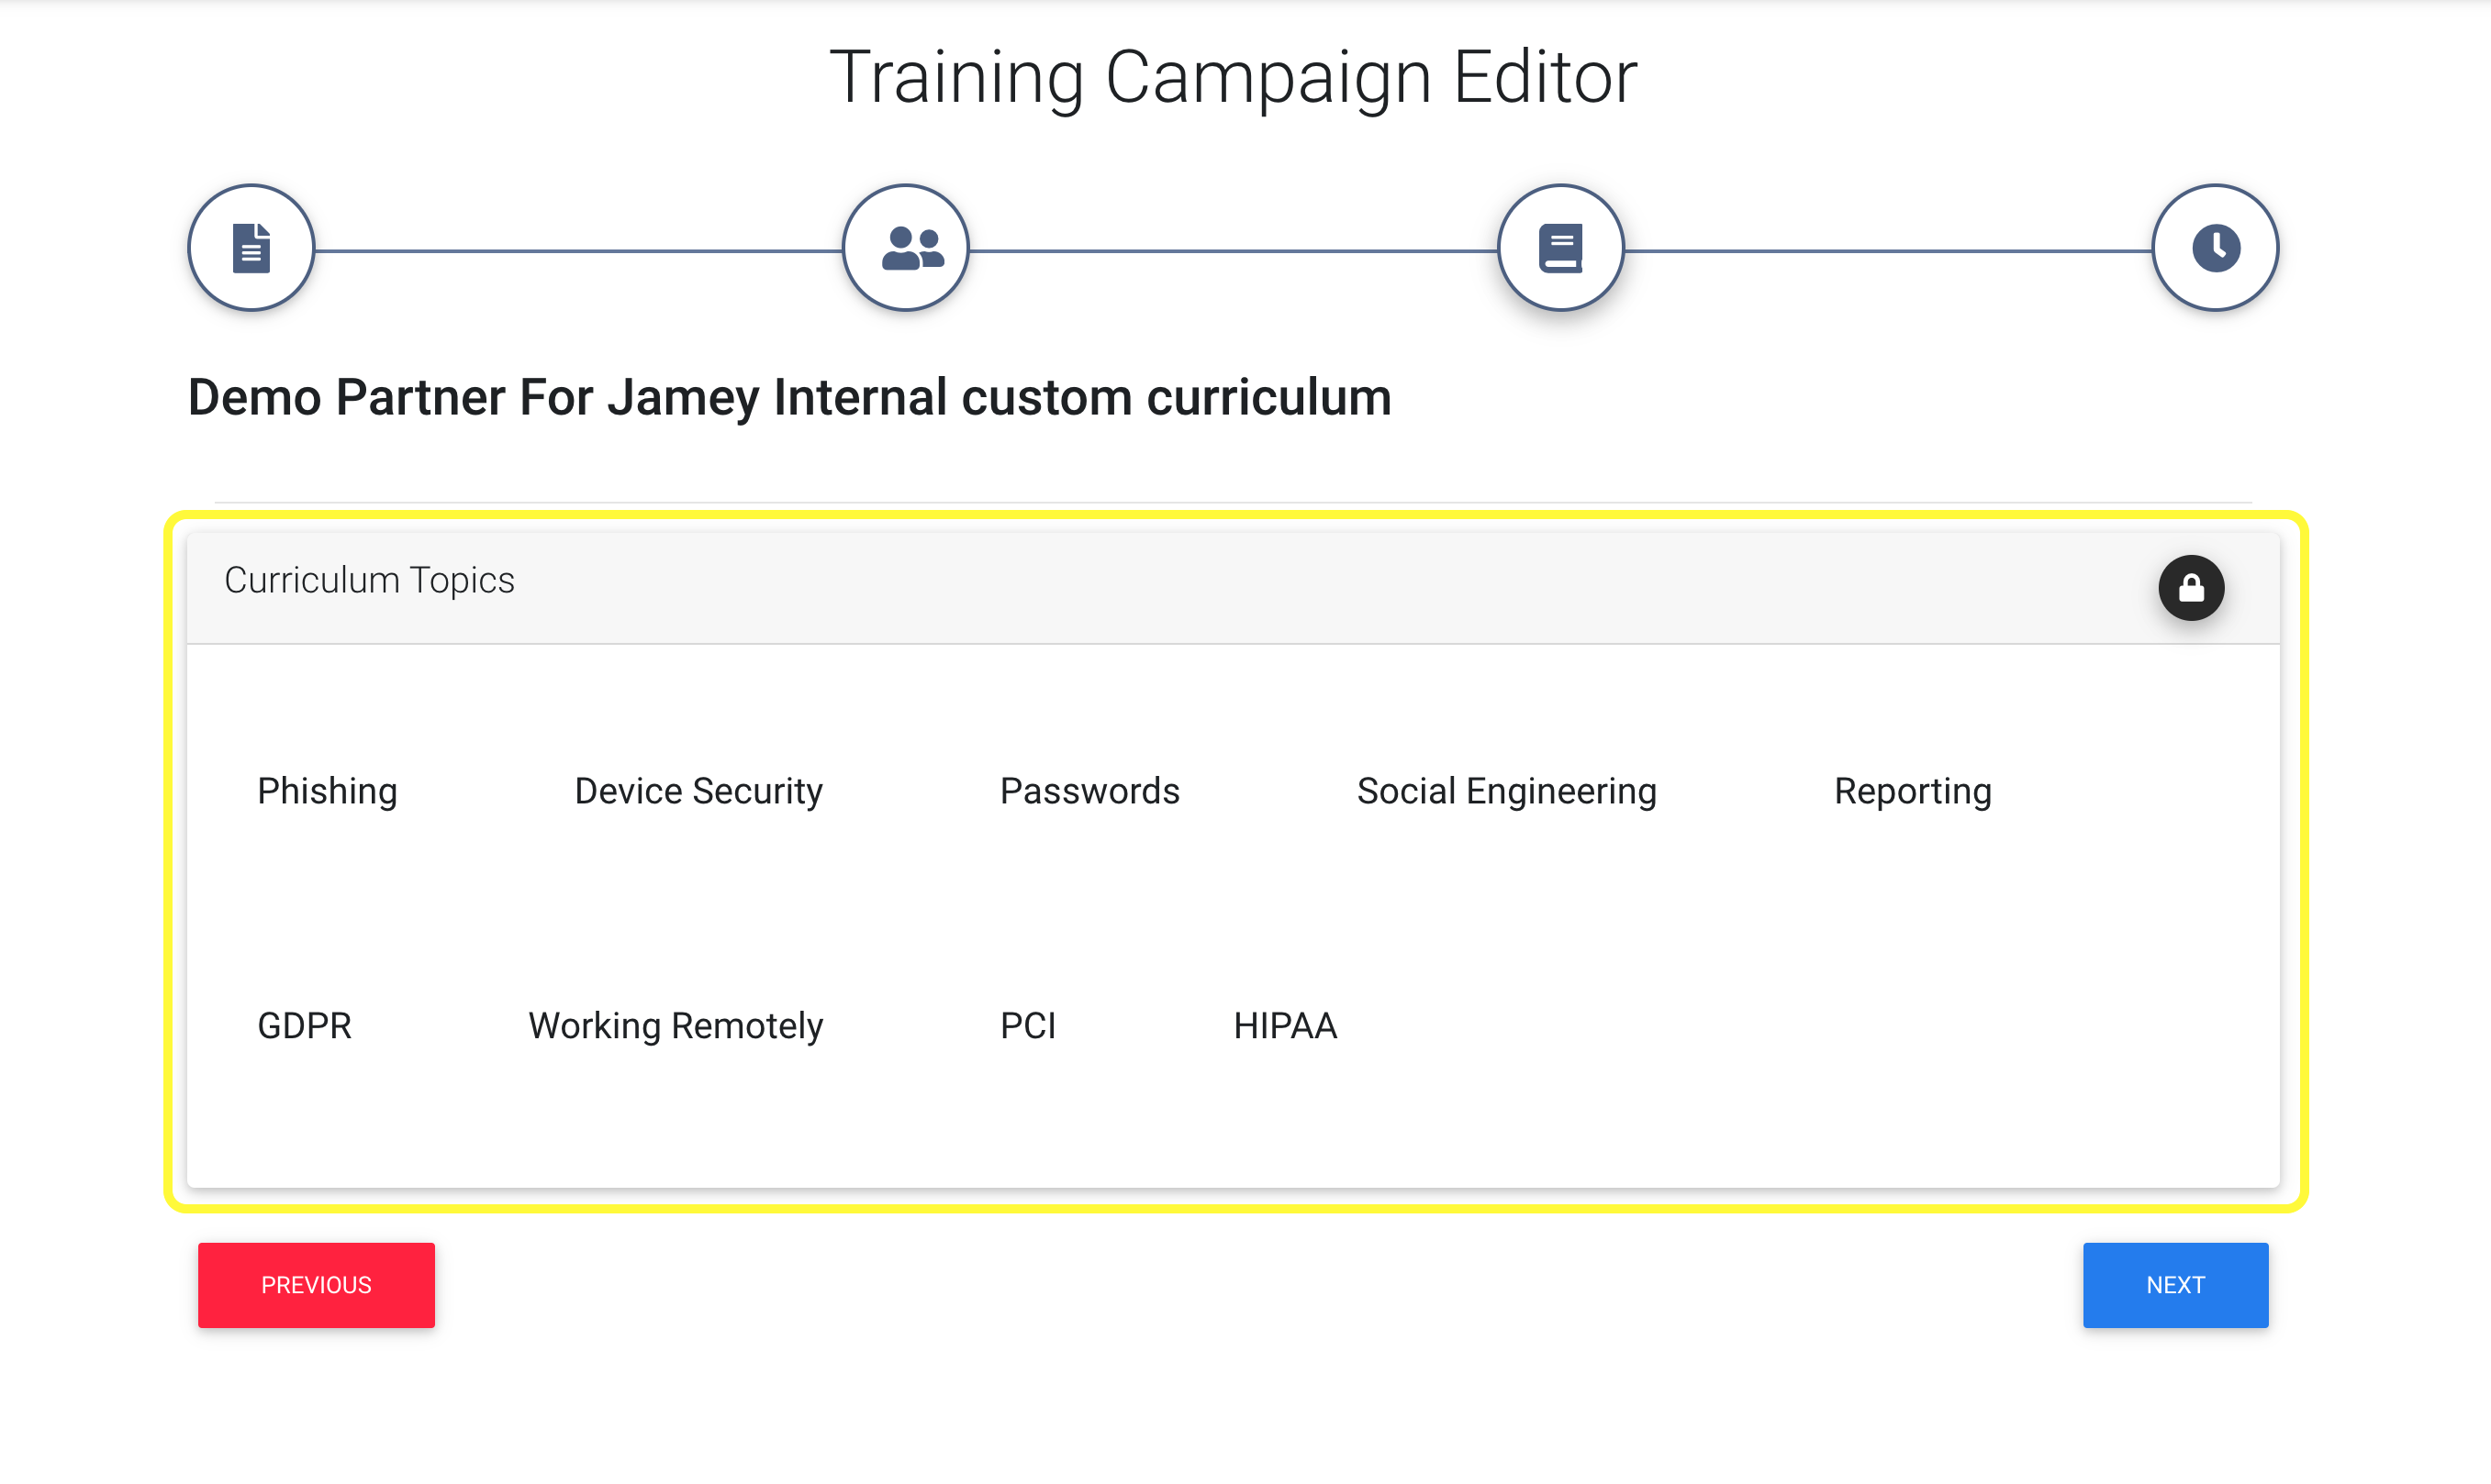Click the Curriculum Topics header label
Viewport: 2491px width, 1484px height.
pos(369,580)
